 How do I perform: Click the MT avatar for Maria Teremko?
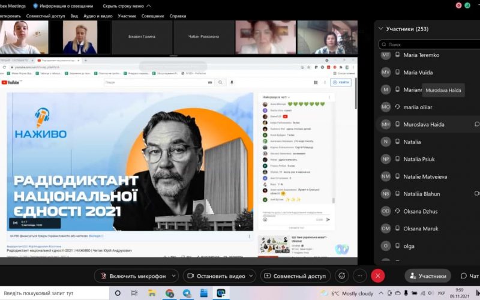coord(386,55)
